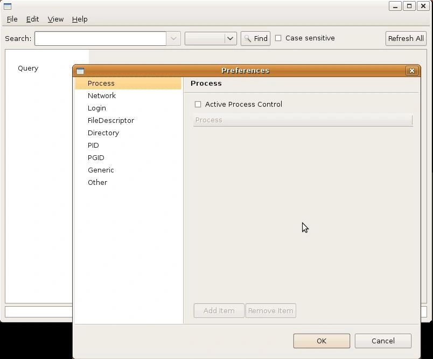This screenshot has width=433, height=359.
Task: Click the Refresh All button
Action: point(406,38)
